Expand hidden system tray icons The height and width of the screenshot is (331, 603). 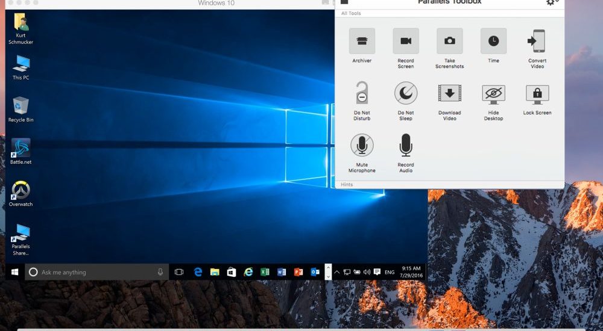point(337,272)
